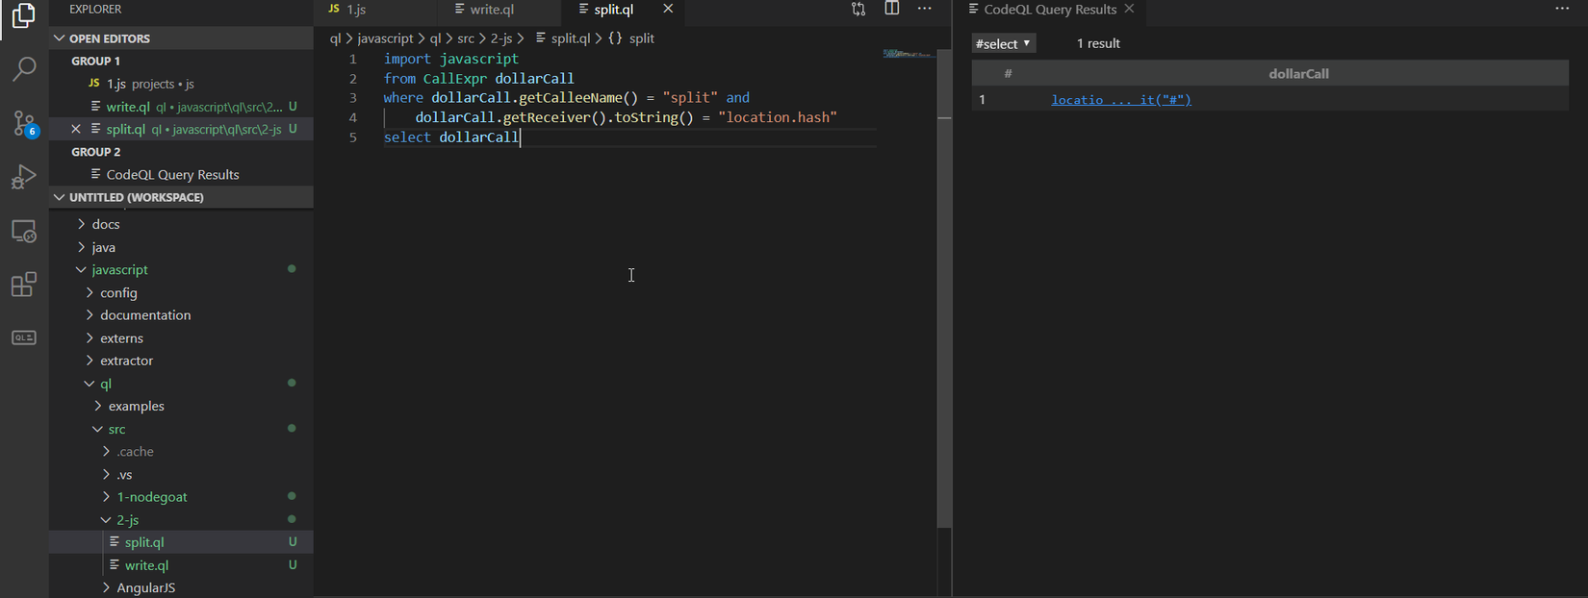Screen dimensions: 1588x598
Task: Click the "location.hash" string on line 4
Action: (x=778, y=117)
